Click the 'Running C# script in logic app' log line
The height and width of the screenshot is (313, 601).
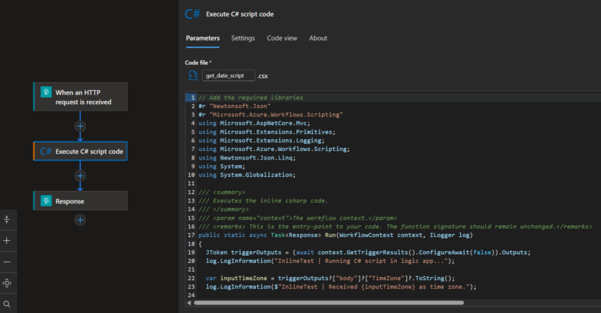pyautogui.click(x=330, y=261)
